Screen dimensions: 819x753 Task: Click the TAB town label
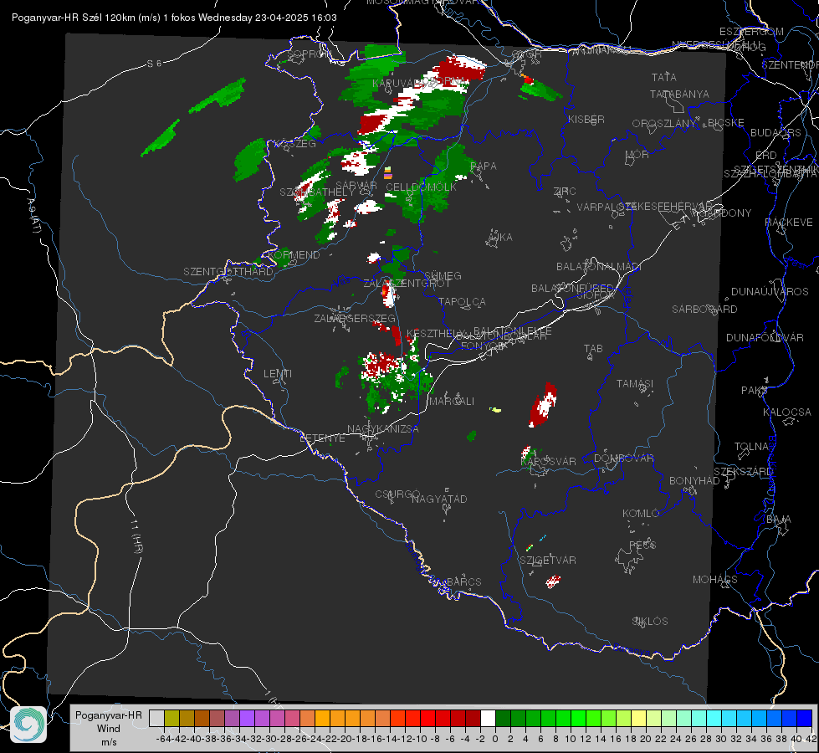click(593, 349)
